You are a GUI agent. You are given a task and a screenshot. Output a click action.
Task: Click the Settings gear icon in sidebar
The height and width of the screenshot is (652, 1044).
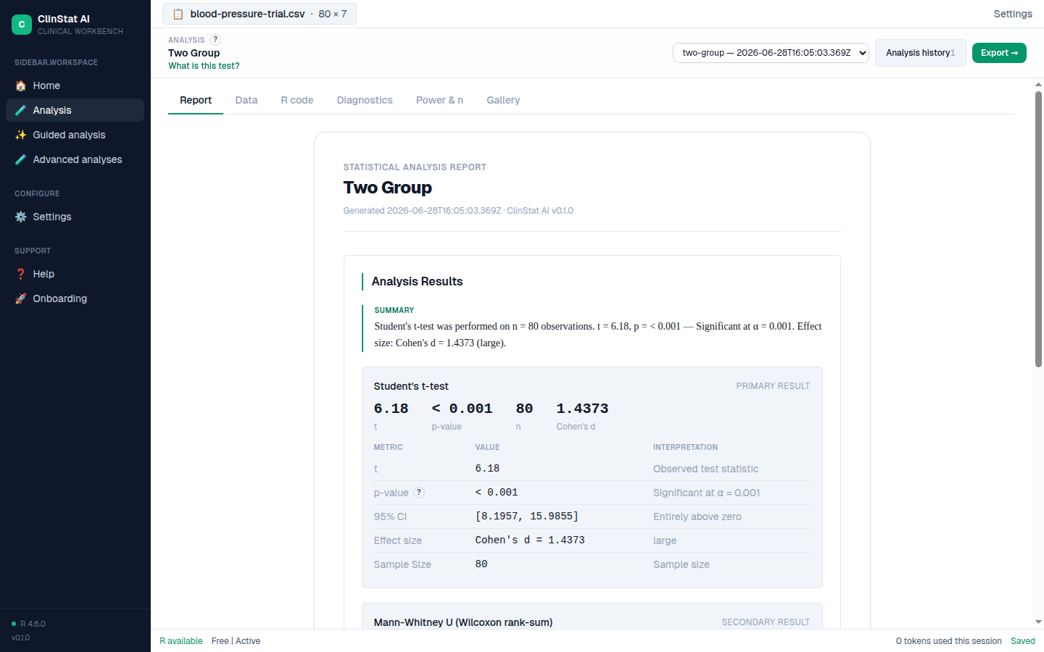20,217
